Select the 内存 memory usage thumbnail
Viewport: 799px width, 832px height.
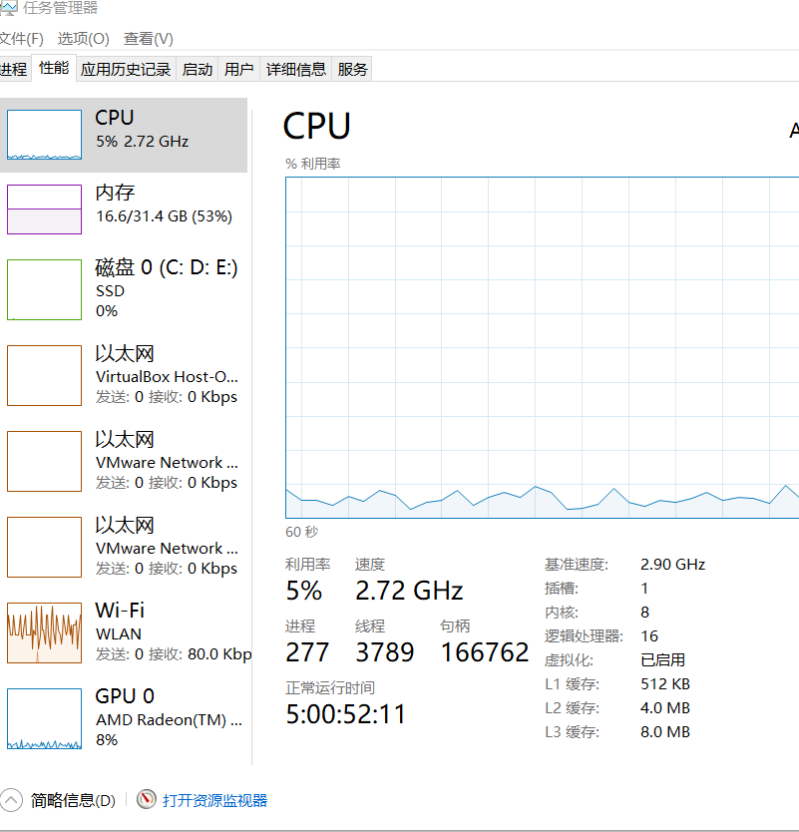pyautogui.click(x=44, y=209)
